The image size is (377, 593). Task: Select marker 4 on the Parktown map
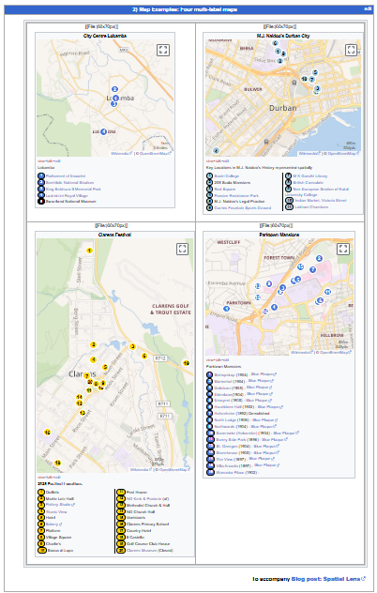[274, 307]
